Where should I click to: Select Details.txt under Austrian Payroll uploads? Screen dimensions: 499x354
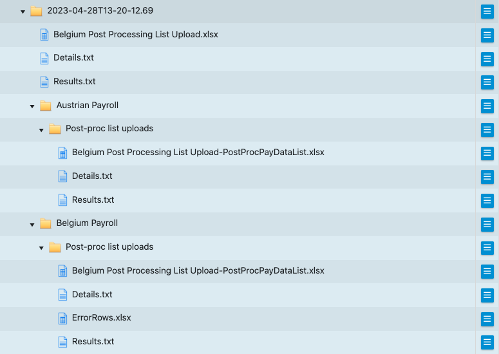coord(92,176)
